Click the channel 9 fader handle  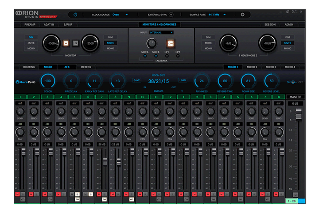132,152
